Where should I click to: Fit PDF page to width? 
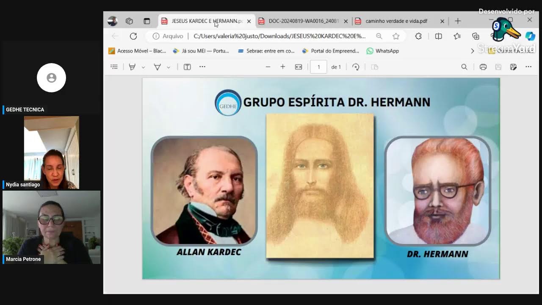pyautogui.click(x=299, y=67)
